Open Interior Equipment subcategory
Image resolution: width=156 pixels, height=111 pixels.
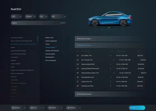51,41
